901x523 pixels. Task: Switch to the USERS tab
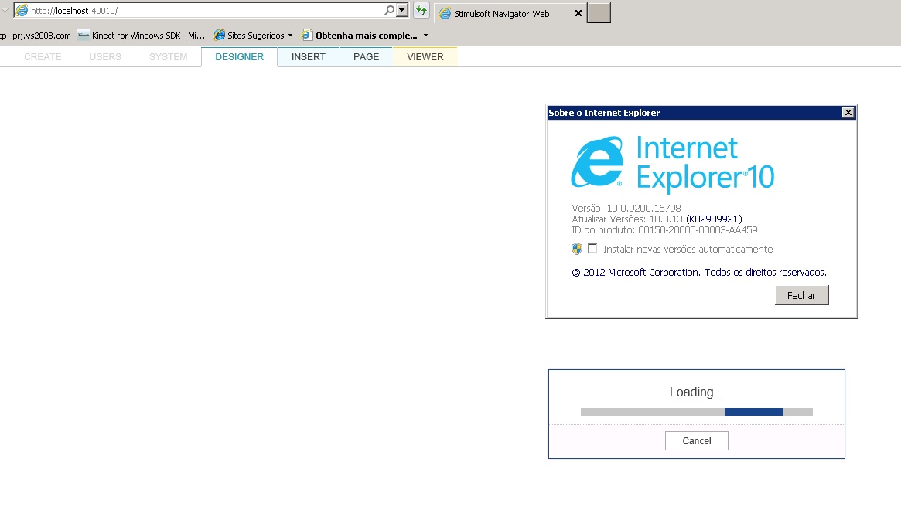pyautogui.click(x=105, y=57)
